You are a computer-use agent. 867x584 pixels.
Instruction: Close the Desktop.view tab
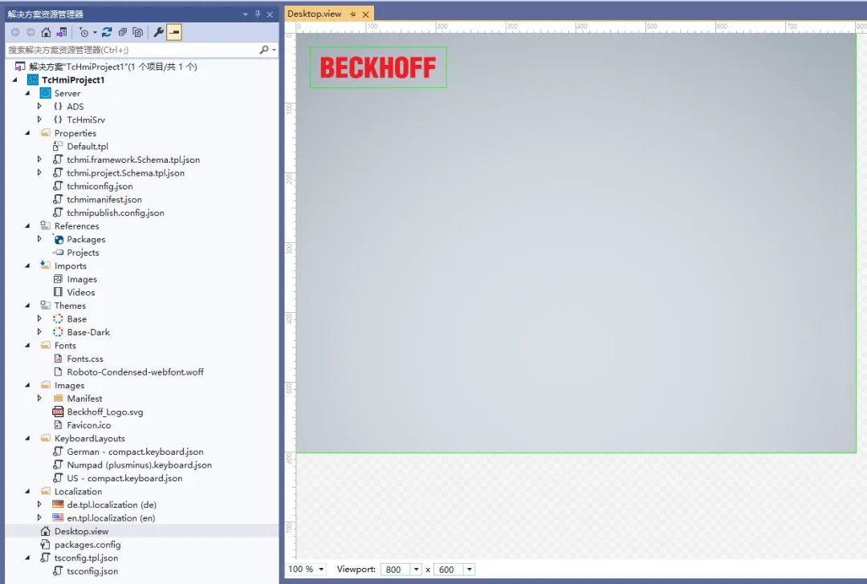coord(365,14)
